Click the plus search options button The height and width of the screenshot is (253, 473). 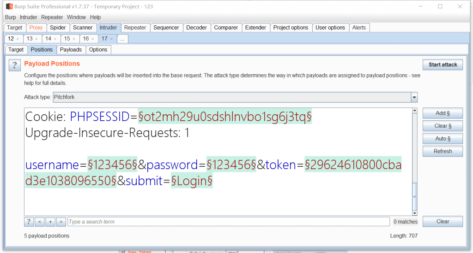pyautogui.click(x=50, y=222)
